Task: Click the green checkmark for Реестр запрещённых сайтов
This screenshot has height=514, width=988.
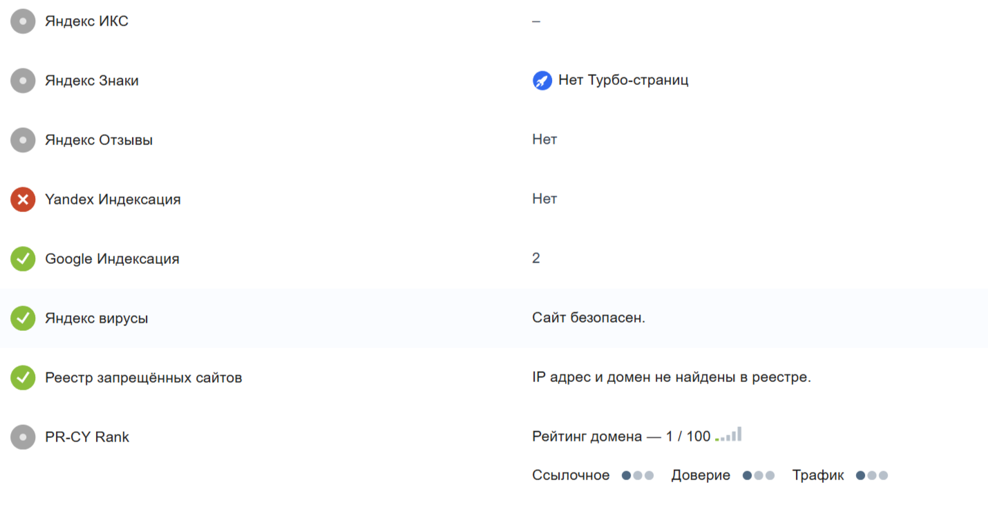Action: pyautogui.click(x=23, y=378)
